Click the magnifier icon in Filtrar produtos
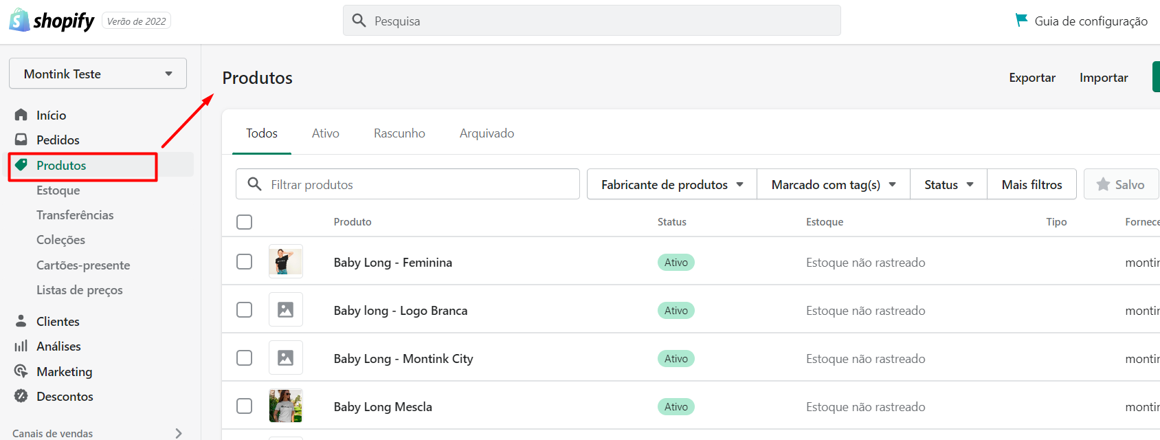 point(254,184)
